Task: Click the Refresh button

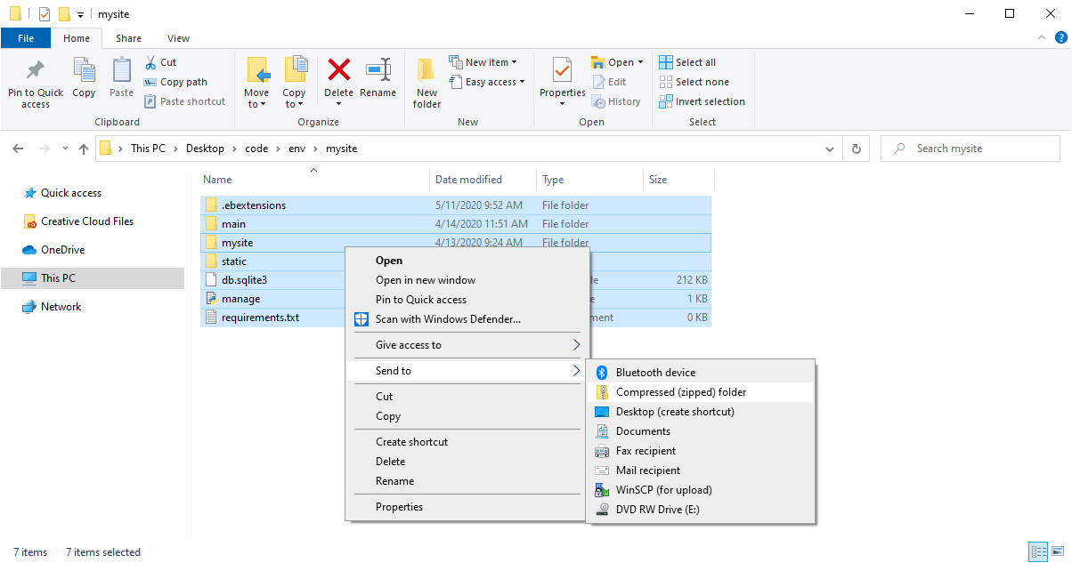Action: point(856,149)
